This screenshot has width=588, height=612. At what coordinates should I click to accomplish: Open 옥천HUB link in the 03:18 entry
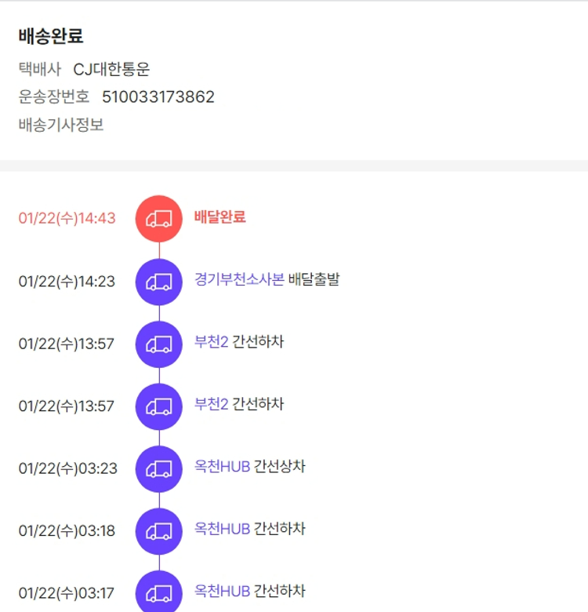coord(222,529)
